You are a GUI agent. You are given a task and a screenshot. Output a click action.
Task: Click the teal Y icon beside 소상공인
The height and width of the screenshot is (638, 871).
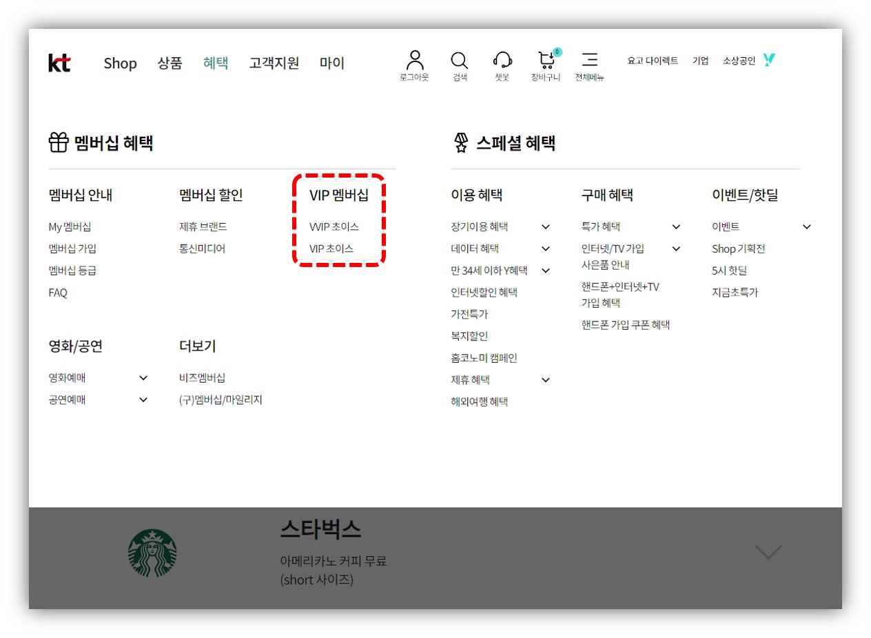[x=769, y=60]
